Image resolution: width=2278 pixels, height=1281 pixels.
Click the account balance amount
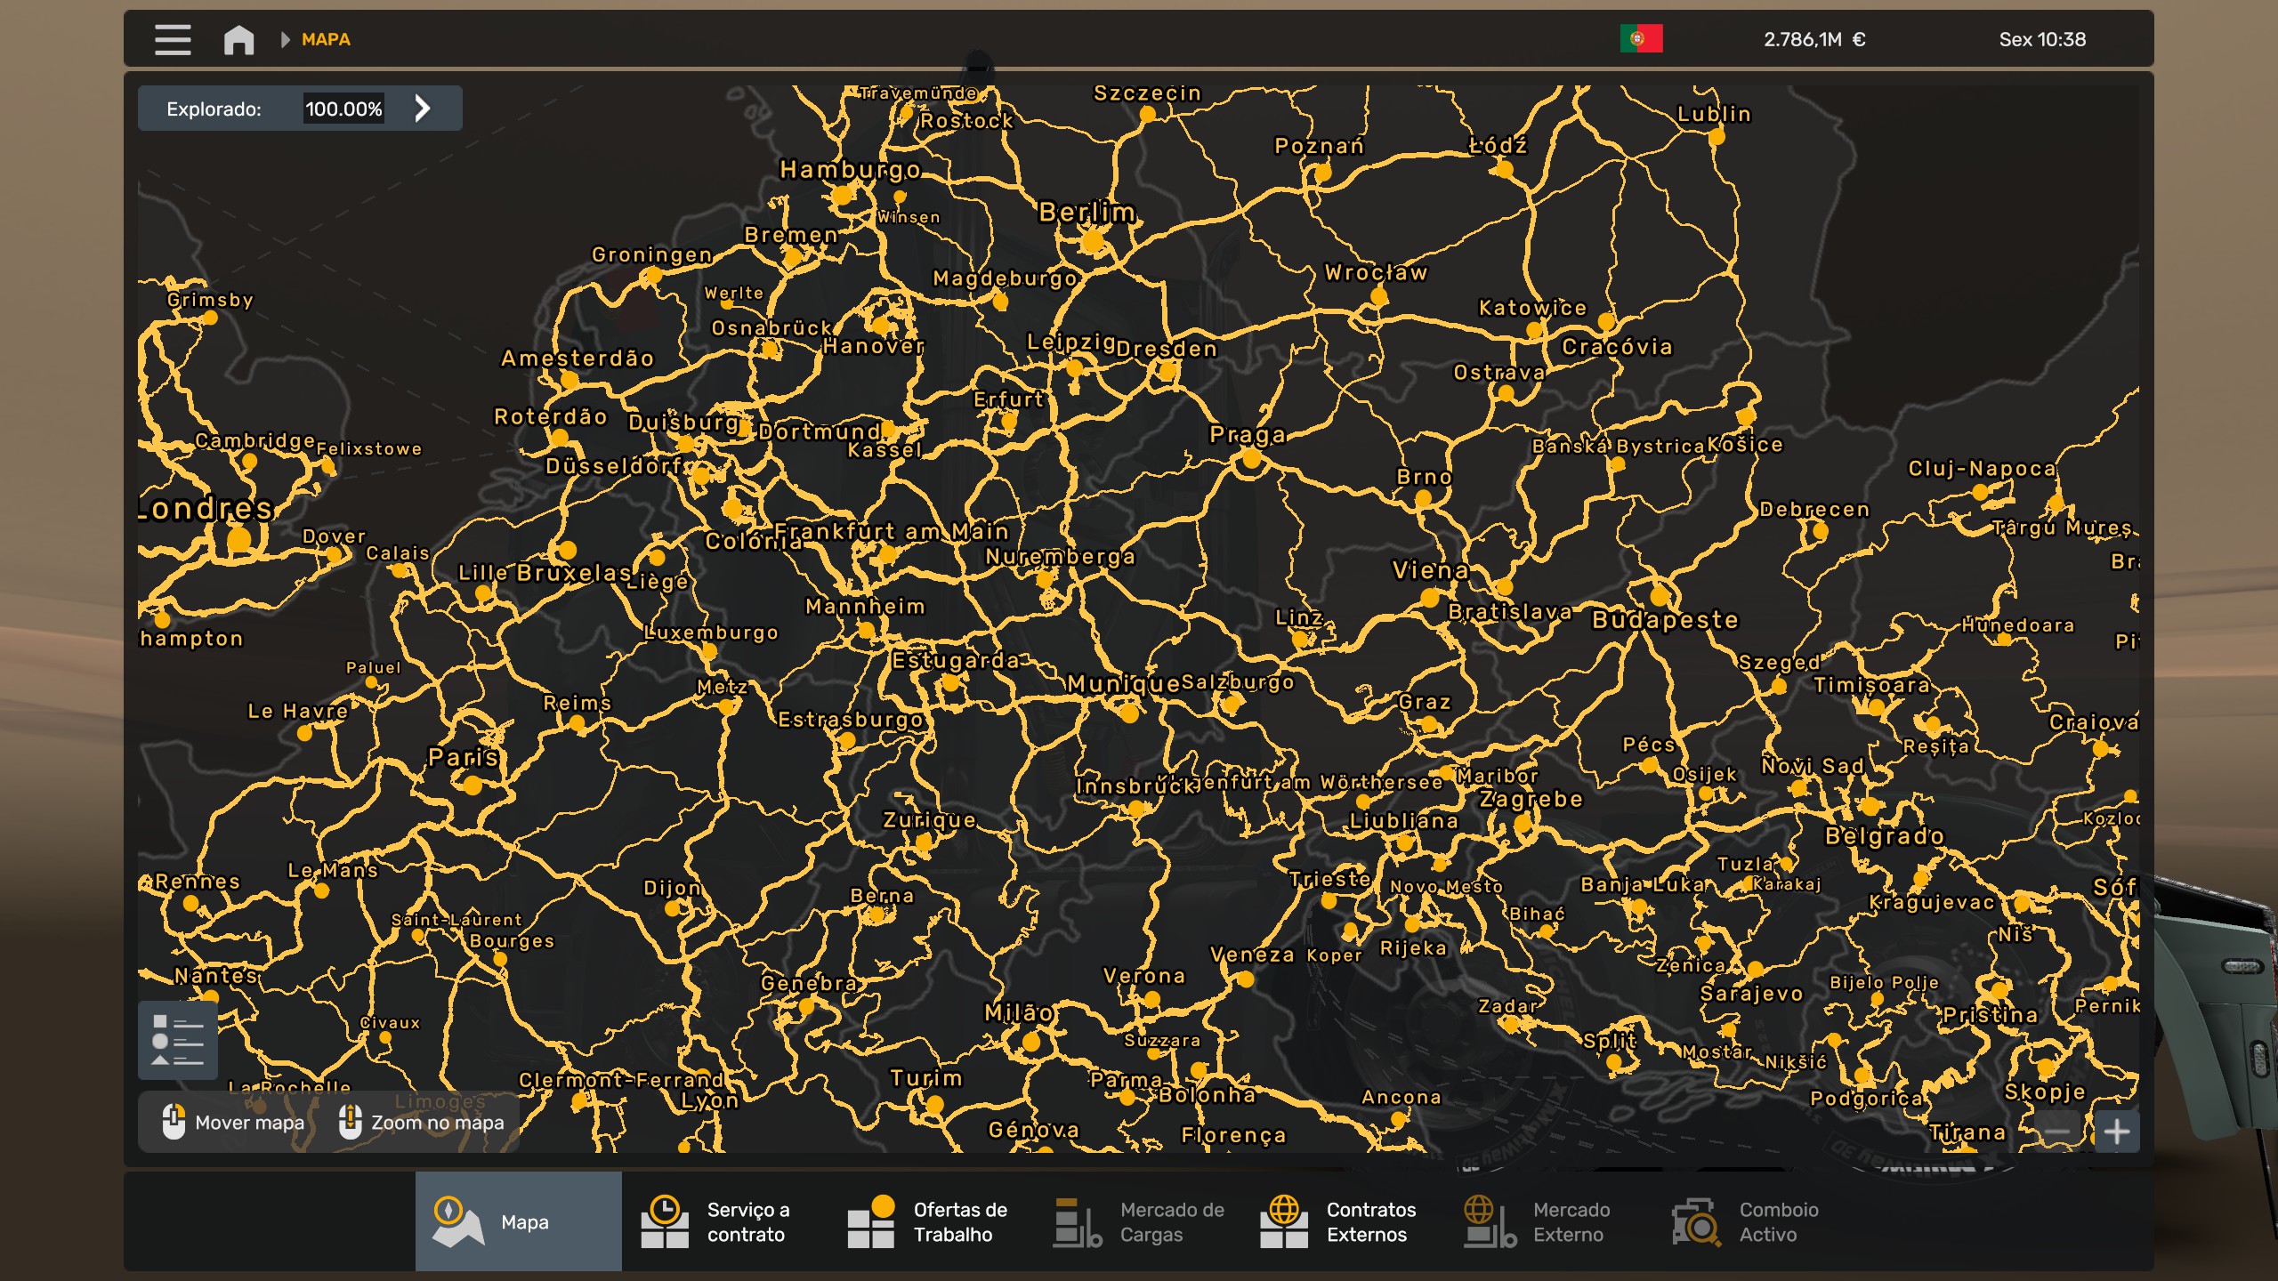pyautogui.click(x=1814, y=40)
